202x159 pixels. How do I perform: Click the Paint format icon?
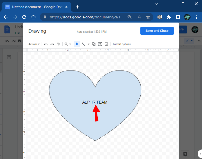pyautogui.click(x=59, y=44)
